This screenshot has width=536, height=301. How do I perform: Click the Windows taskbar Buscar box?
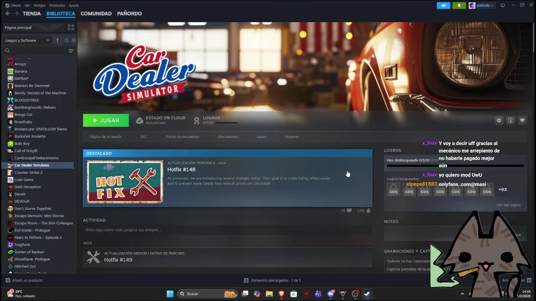(x=208, y=294)
